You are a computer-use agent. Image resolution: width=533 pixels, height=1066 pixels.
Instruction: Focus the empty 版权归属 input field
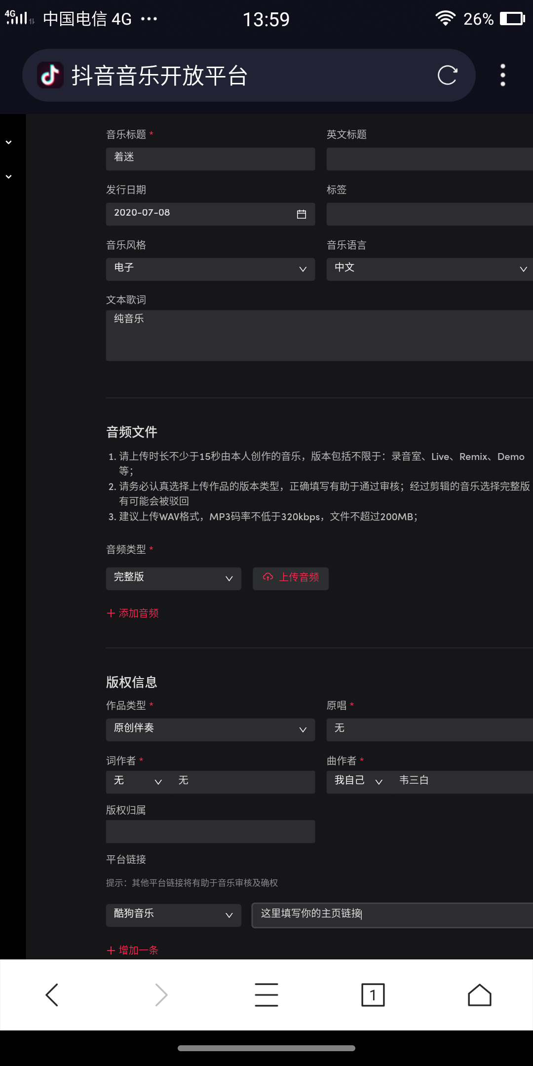210,832
